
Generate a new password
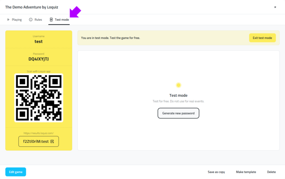178,113
